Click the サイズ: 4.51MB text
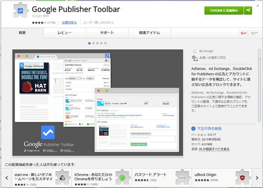 click(202, 144)
